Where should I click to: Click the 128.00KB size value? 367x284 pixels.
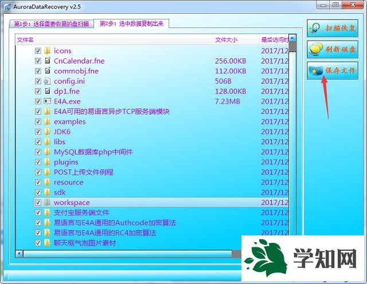click(x=231, y=92)
